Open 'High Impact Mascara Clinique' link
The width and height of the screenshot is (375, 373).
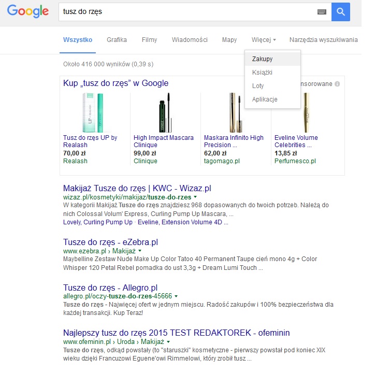point(164,141)
